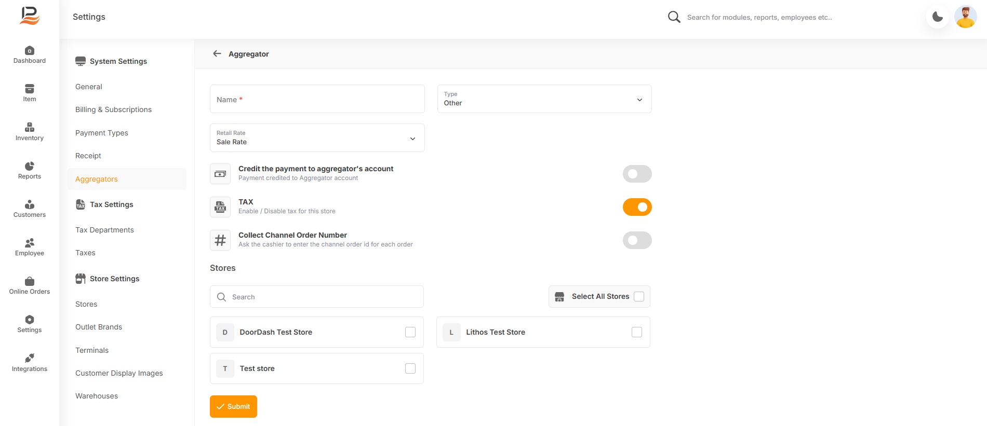Turn on Collect Channel Order Number
This screenshot has height=426, width=987.
637,240
